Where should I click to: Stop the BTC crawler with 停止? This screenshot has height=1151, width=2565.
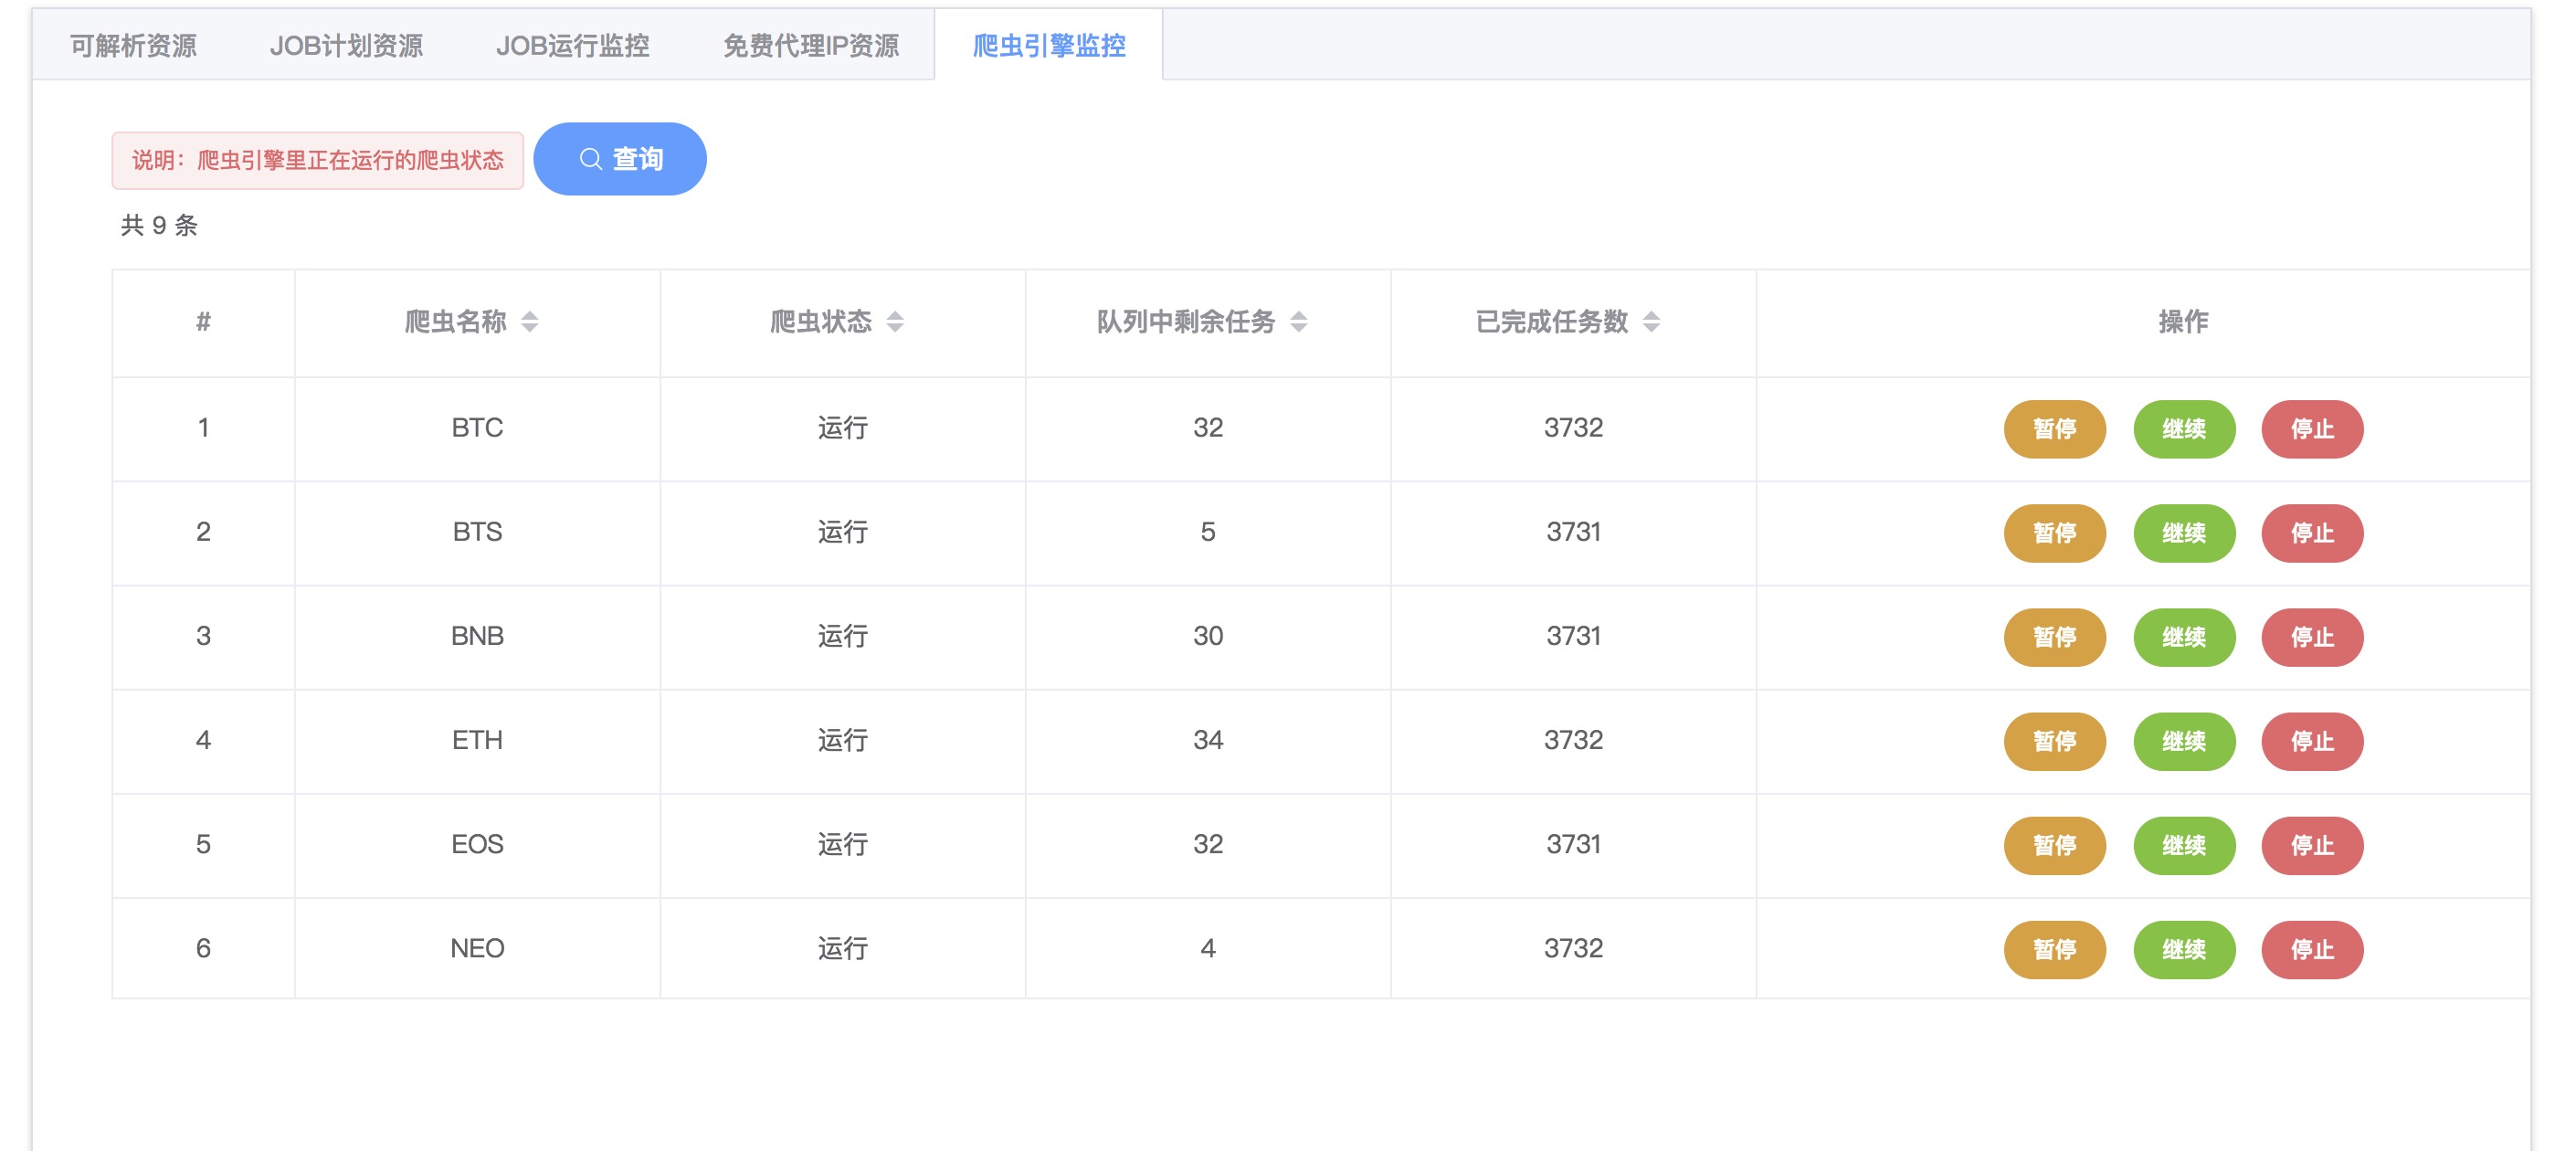point(2311,429)
